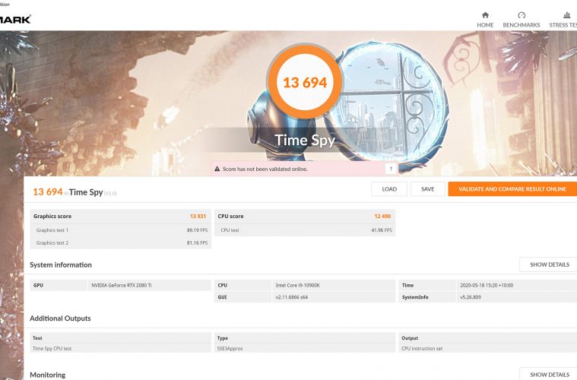Click Graphics test 1 row
577x380 pixels.
pyautogui.click(x=120, y=230)
